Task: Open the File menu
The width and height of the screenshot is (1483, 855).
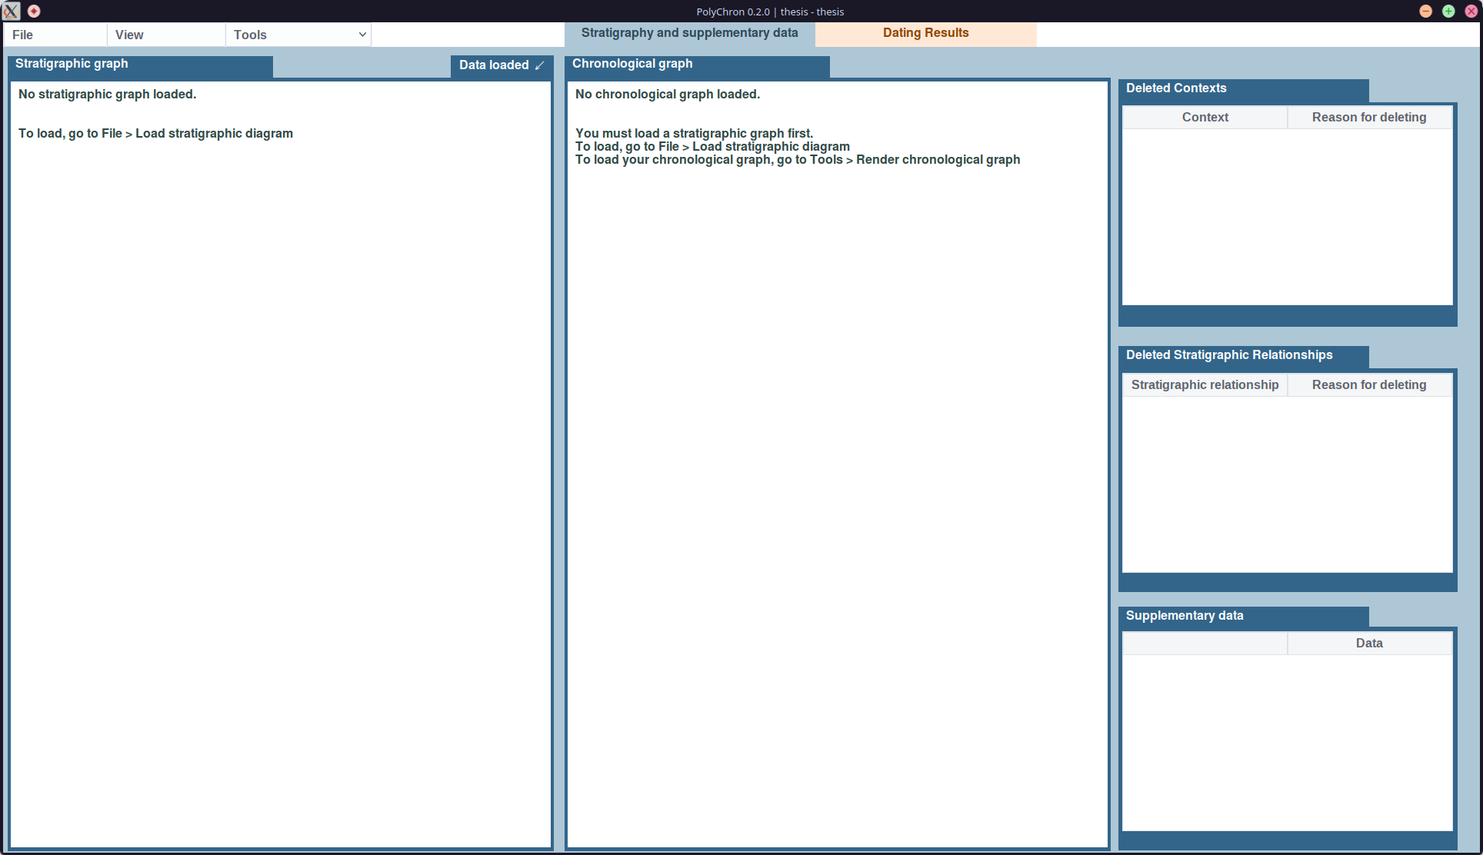Action: point(55,35)
